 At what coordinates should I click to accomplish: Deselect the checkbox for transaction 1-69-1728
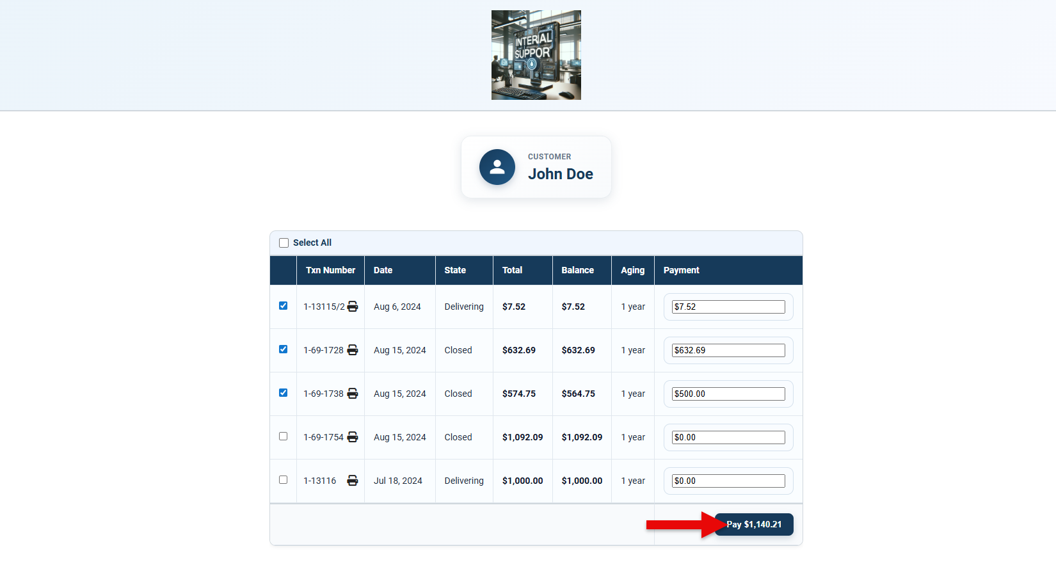tap(284, 349)
